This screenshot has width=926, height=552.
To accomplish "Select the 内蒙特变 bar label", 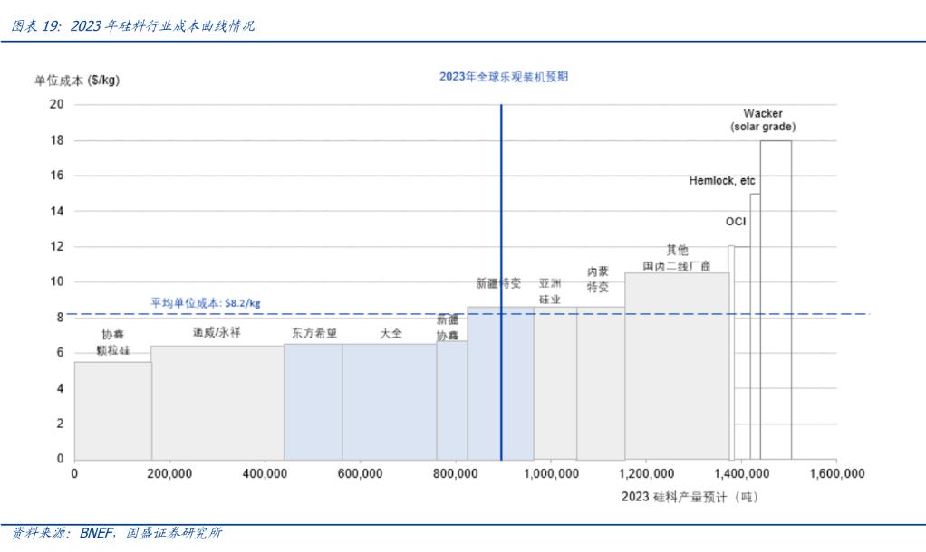I will pos(598,279).
